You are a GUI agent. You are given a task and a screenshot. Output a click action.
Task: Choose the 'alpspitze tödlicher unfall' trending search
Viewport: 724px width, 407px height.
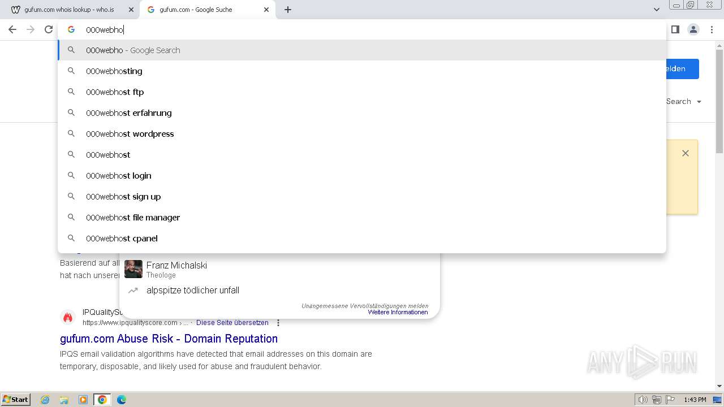coord(280,290)
